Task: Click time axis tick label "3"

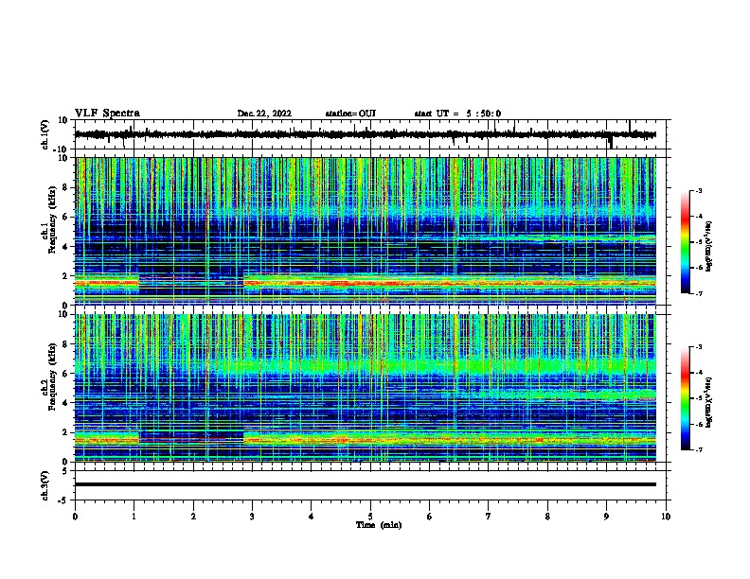Action: pyautogui.click(x=253, y=517)
